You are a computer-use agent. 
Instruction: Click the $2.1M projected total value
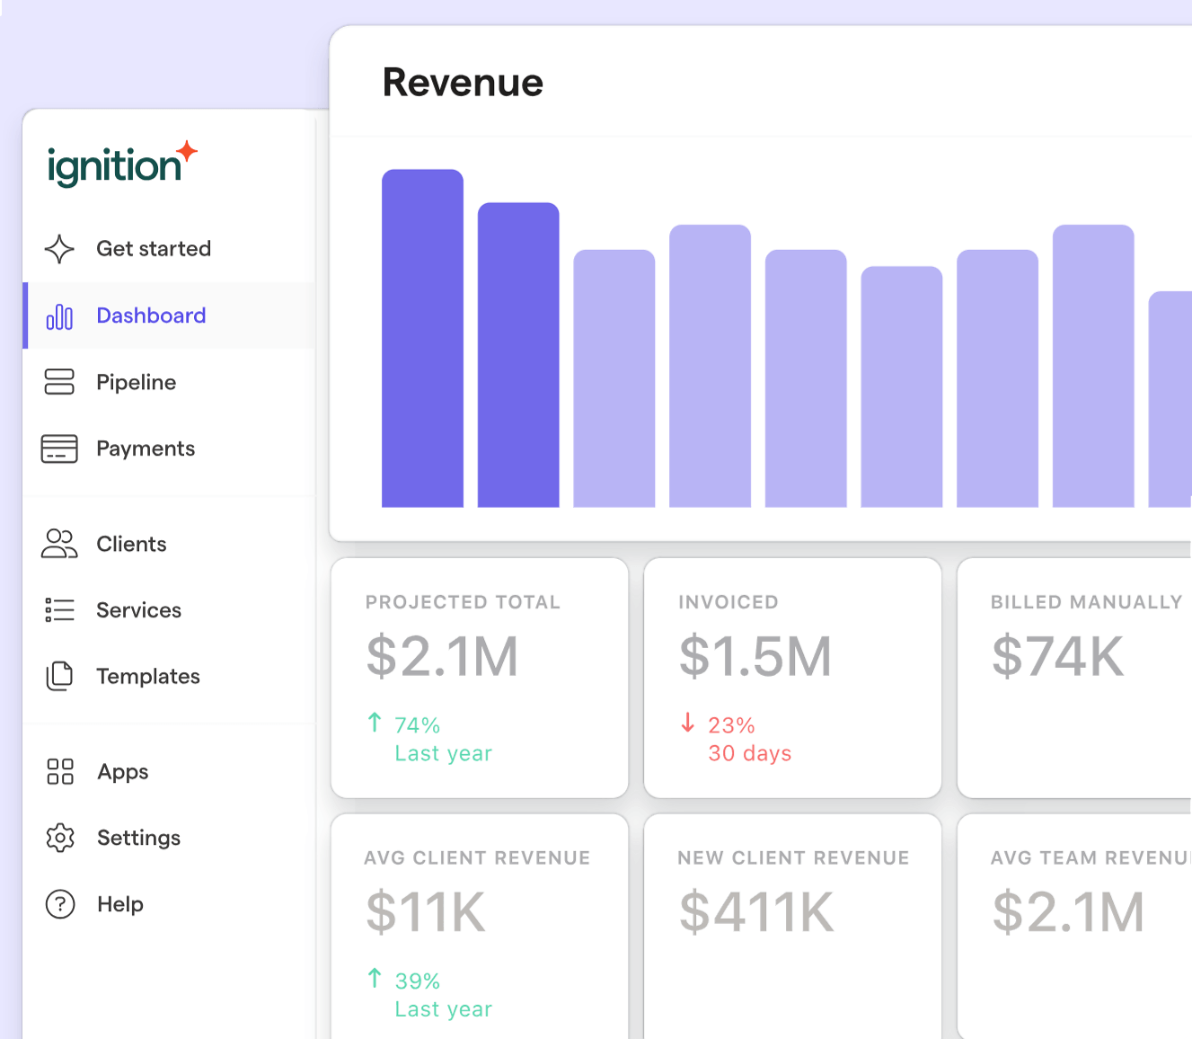[x=443, y=656]
